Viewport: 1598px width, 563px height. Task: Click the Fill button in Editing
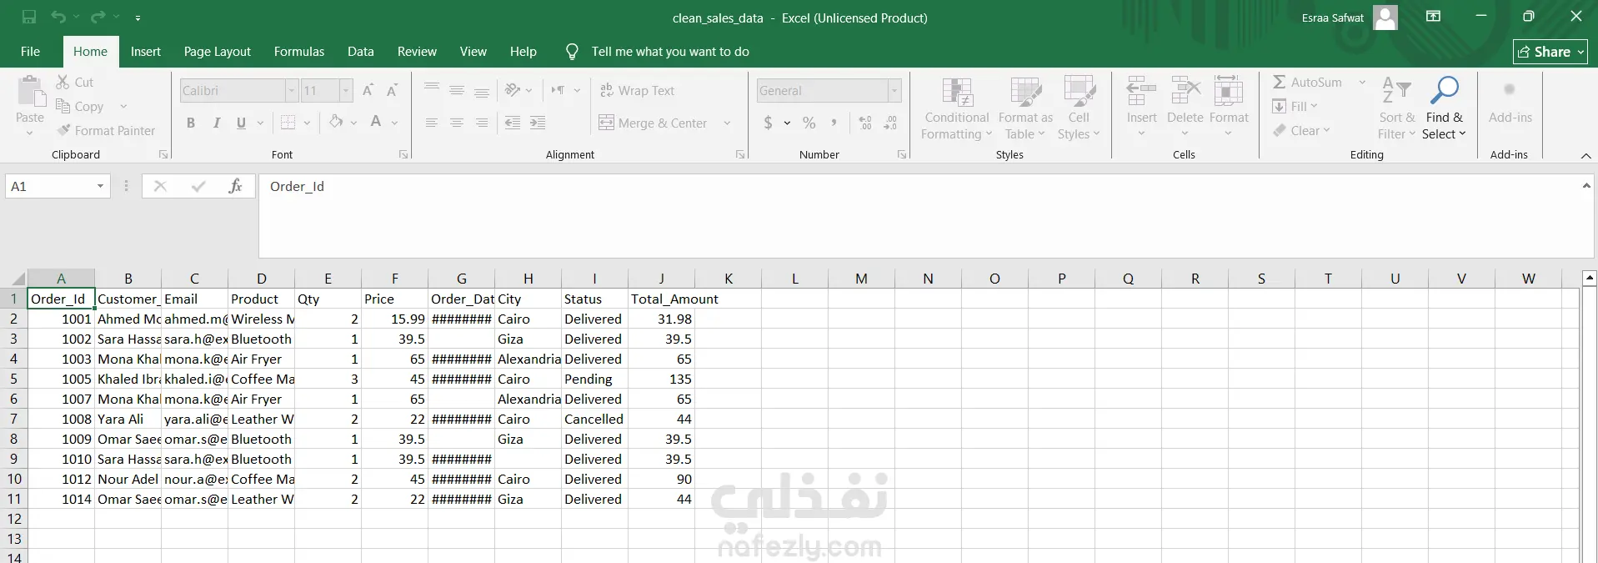(x=1295, y=106)
